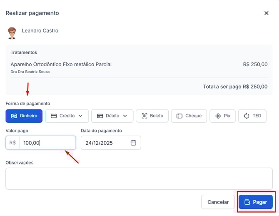Select Cheque as payment form
Image resolution: width=279 pixels, height=216 pixels.
coord(189,116)
